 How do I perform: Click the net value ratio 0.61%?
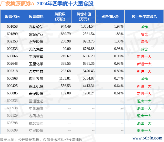coord(119,93)
